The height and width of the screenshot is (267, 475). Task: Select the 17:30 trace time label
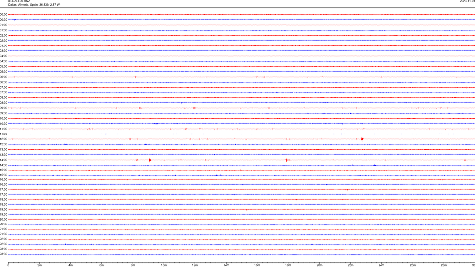tap(3, 195)
